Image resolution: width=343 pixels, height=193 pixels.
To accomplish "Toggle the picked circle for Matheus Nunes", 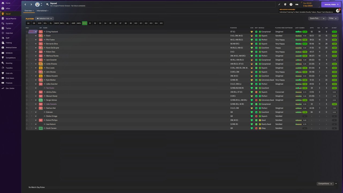I will point(27,56).
